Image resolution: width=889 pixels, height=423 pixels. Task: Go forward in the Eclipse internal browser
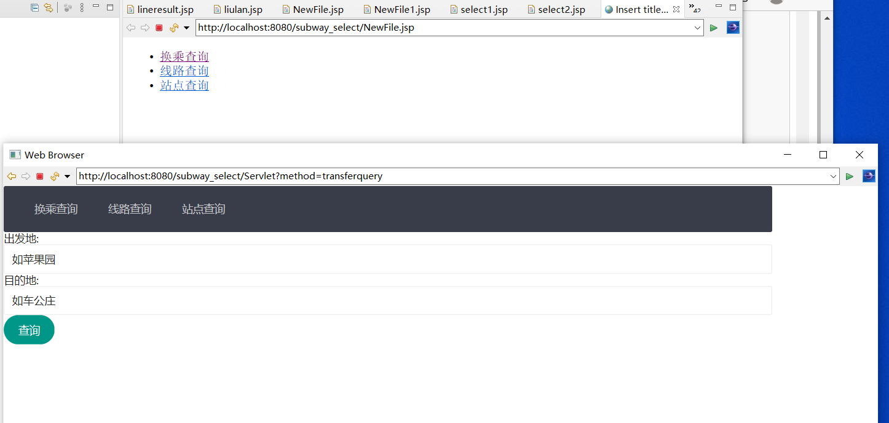click(x=145, y=28)
